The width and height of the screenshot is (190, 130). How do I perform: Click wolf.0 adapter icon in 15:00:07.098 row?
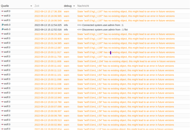pos(2,106)
